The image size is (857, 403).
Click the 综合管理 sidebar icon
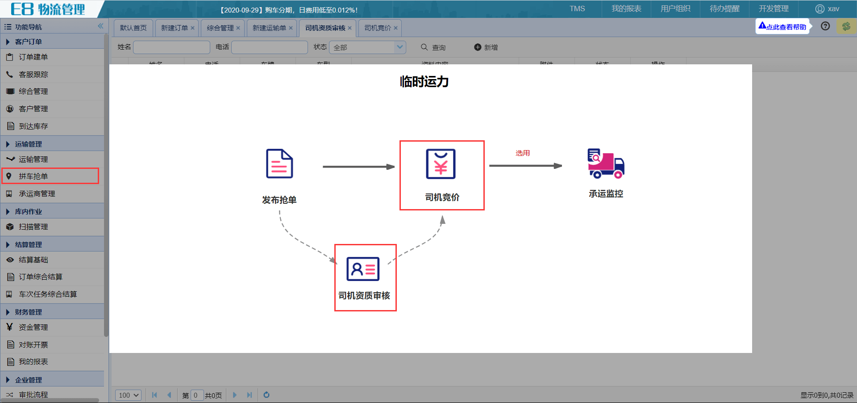point(10,91)
